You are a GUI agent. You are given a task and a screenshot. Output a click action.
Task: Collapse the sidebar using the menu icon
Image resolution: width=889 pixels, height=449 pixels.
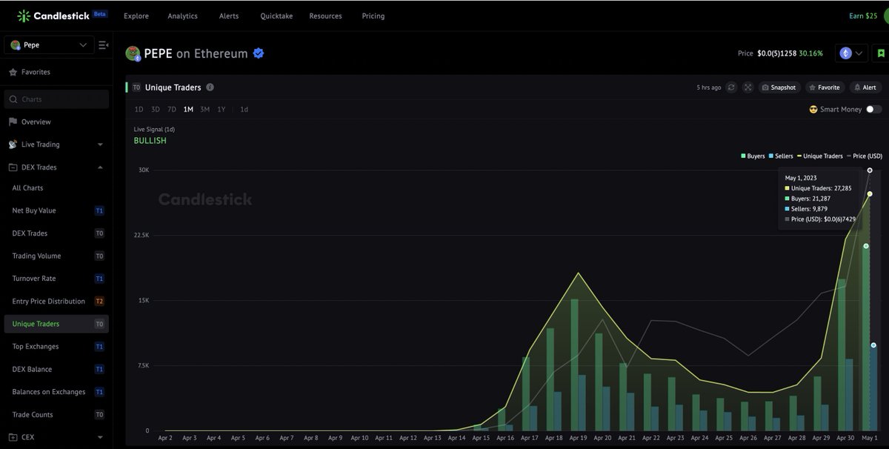pyautogui.click(x=103, y=45)
